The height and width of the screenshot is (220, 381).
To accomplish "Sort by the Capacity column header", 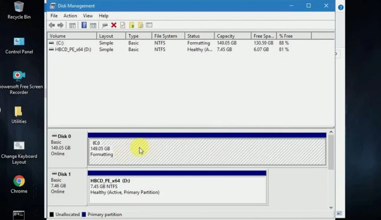I will (x=233, y=36).
